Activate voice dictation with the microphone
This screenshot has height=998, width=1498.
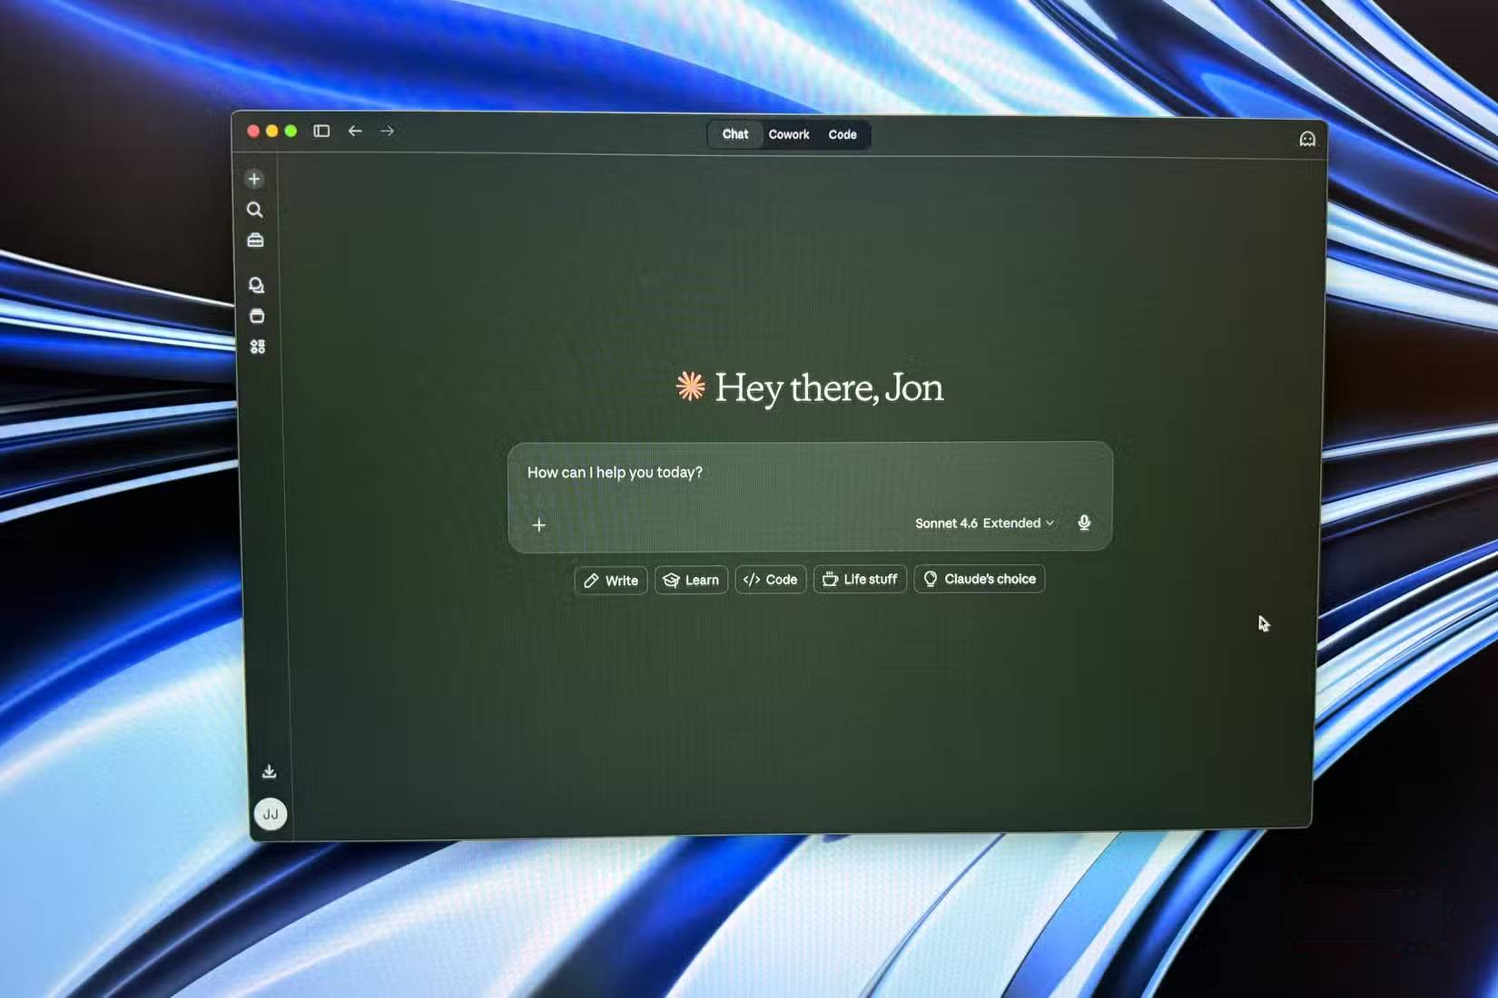1084,523
